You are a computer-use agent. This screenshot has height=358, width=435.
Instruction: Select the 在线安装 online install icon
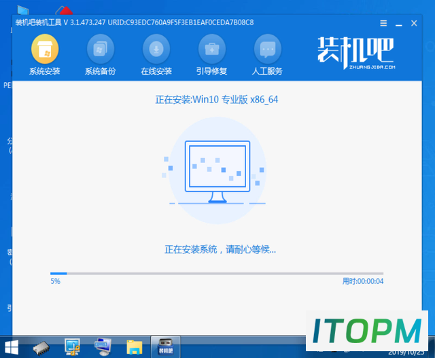point(156,54)
